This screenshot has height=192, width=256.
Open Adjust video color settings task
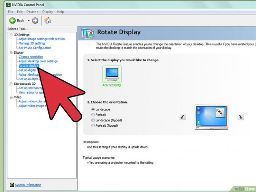coord(32,101)
